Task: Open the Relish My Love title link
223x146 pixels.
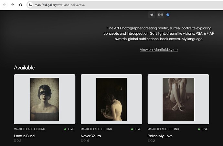Action: pos(160,136)
